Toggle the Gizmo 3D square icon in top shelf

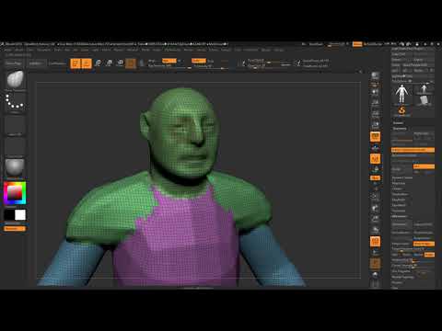(131, 63)
